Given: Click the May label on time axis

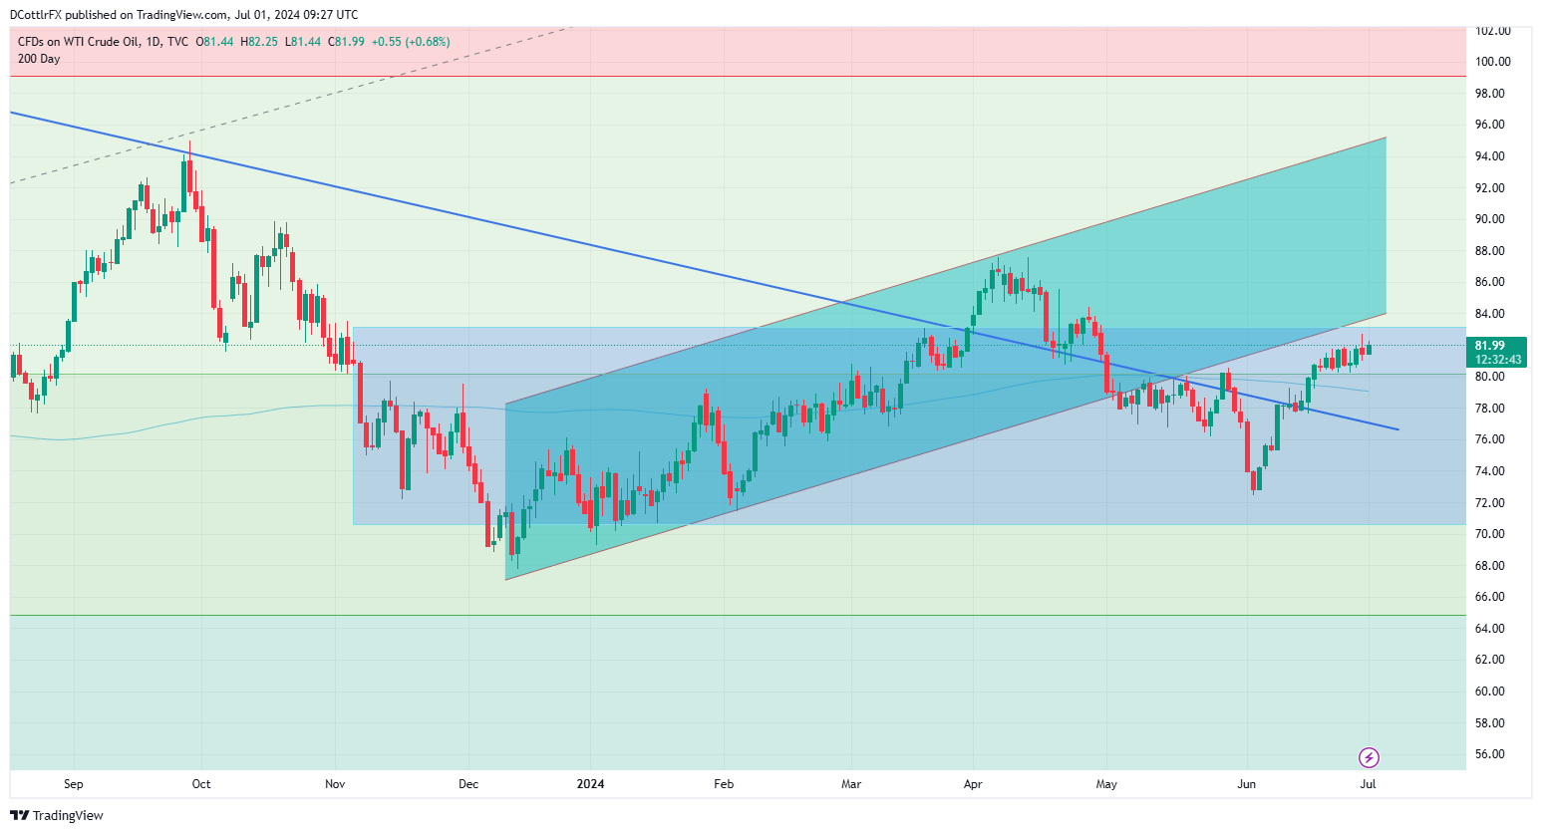Looking at the screenshot, I should pyautogui.click(x=1106, y=784).
